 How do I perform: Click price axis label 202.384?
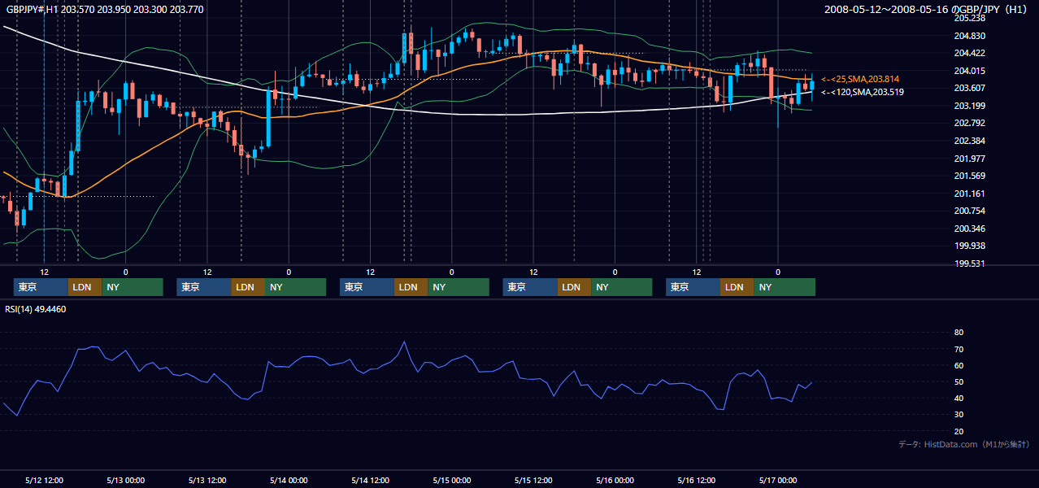[x=970, y=141]
